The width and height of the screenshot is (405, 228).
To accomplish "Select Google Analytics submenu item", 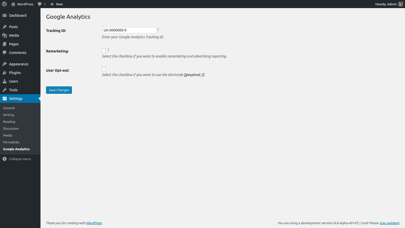I will coord(16,149).
